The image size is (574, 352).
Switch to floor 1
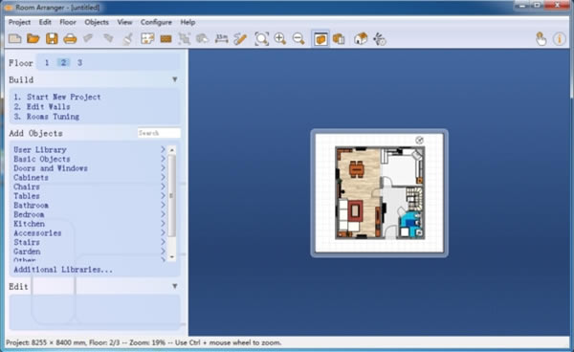click(47, 62)
